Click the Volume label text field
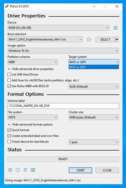126x188 pixels. 63,106
